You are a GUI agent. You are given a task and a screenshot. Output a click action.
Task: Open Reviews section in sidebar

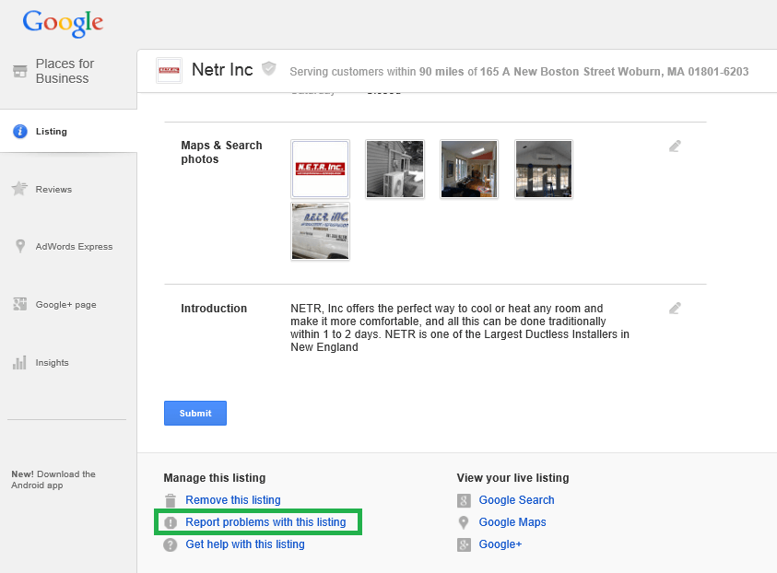tap(53, 190)
